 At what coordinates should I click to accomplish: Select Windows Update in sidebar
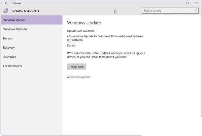pyautogui.click(x=32, y=20)
